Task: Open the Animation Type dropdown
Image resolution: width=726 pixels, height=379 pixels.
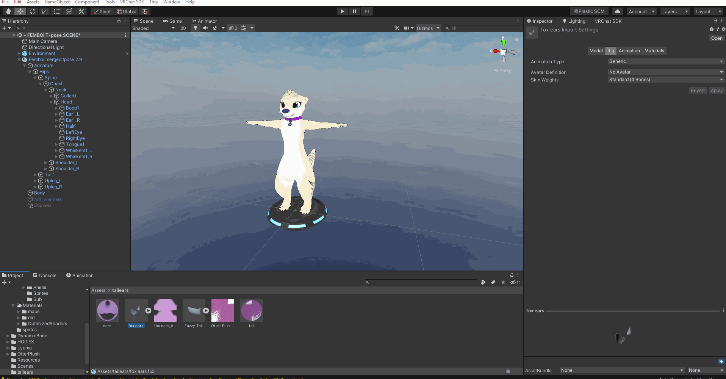Action: click(666, 61)
